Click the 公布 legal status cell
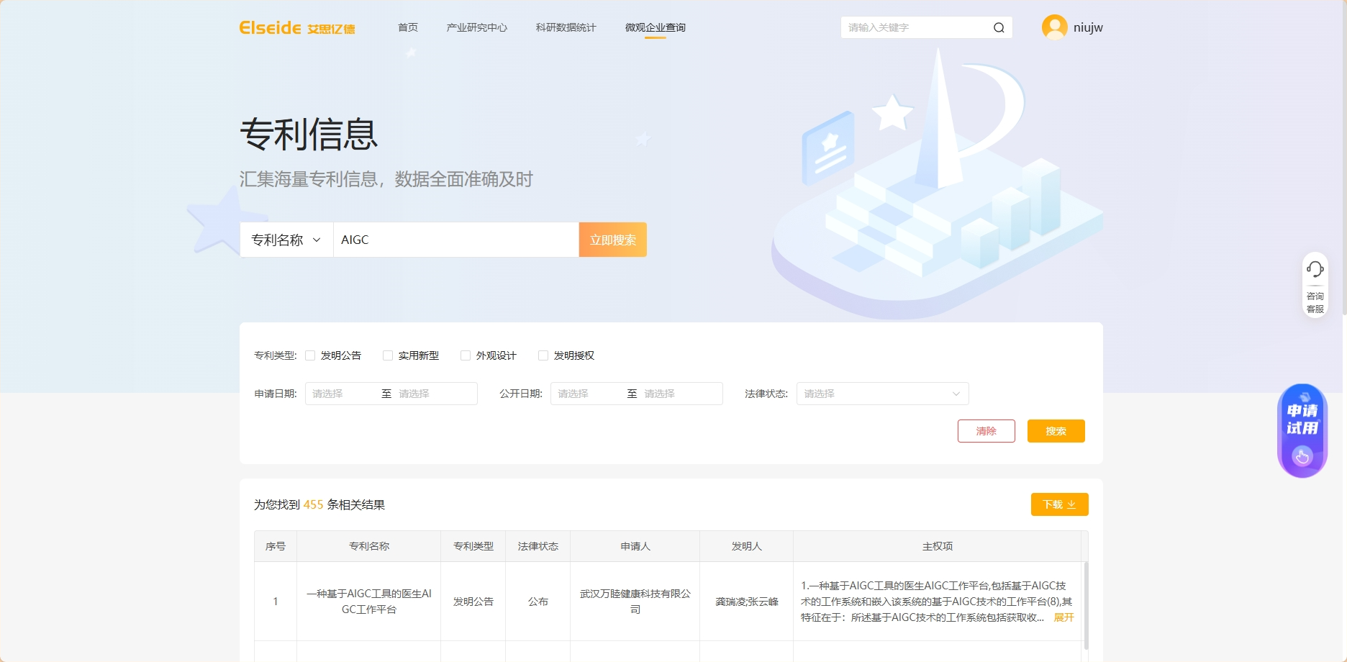Image resolution: width=1347 pixels, height=662 pixels. tap(538, 602)
